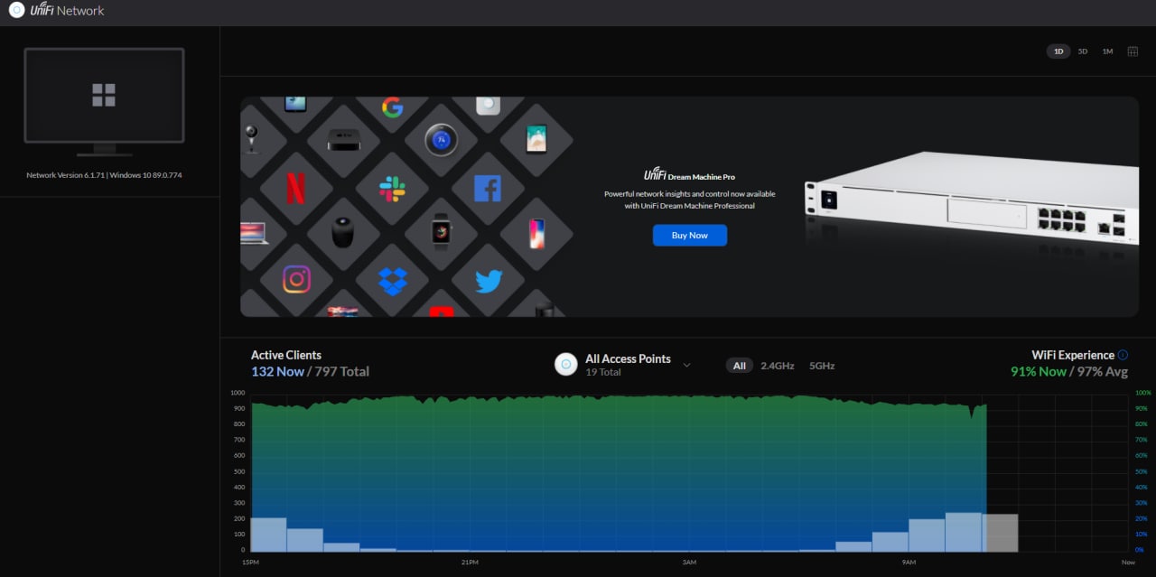Click the WiFi Experience heading
The image size is (1156, 577).
(x=1073, y=355)
